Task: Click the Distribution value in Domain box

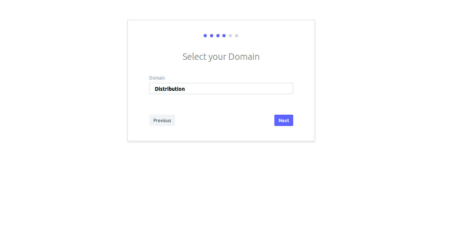Action: click(170, 89)
